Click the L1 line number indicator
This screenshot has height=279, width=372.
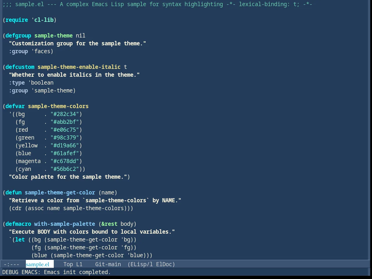click(79, 264)
